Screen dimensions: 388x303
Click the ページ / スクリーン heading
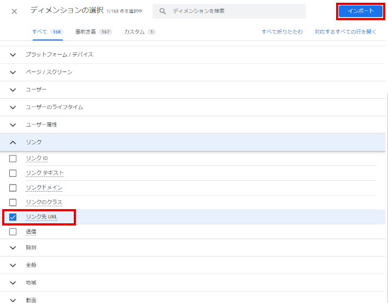point(49,72)
